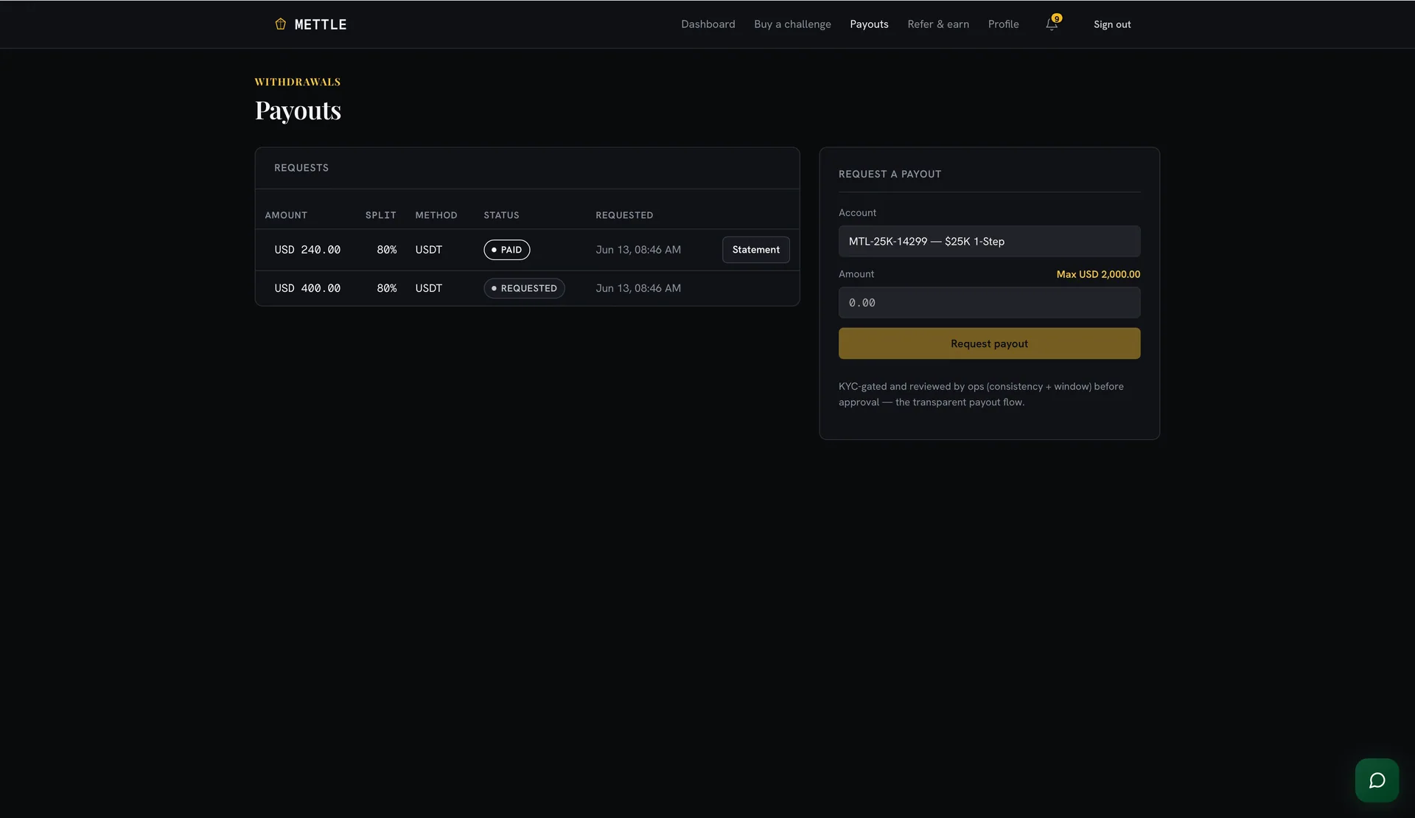Click the Sign out link

(x=1112, y=24)
